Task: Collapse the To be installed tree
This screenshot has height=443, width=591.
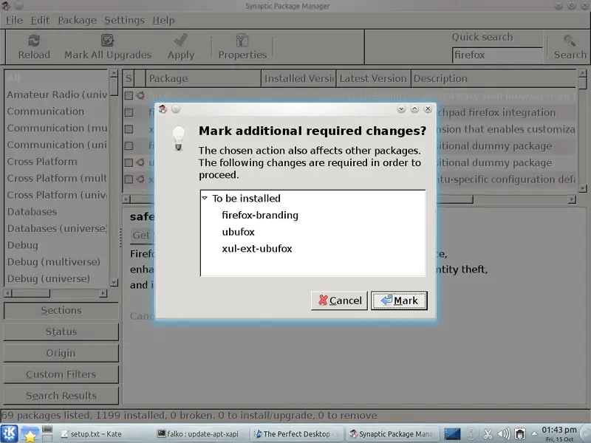Action: [x=205, y=198]
